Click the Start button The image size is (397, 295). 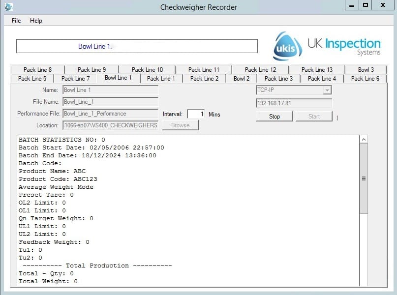tap(314, 117)
